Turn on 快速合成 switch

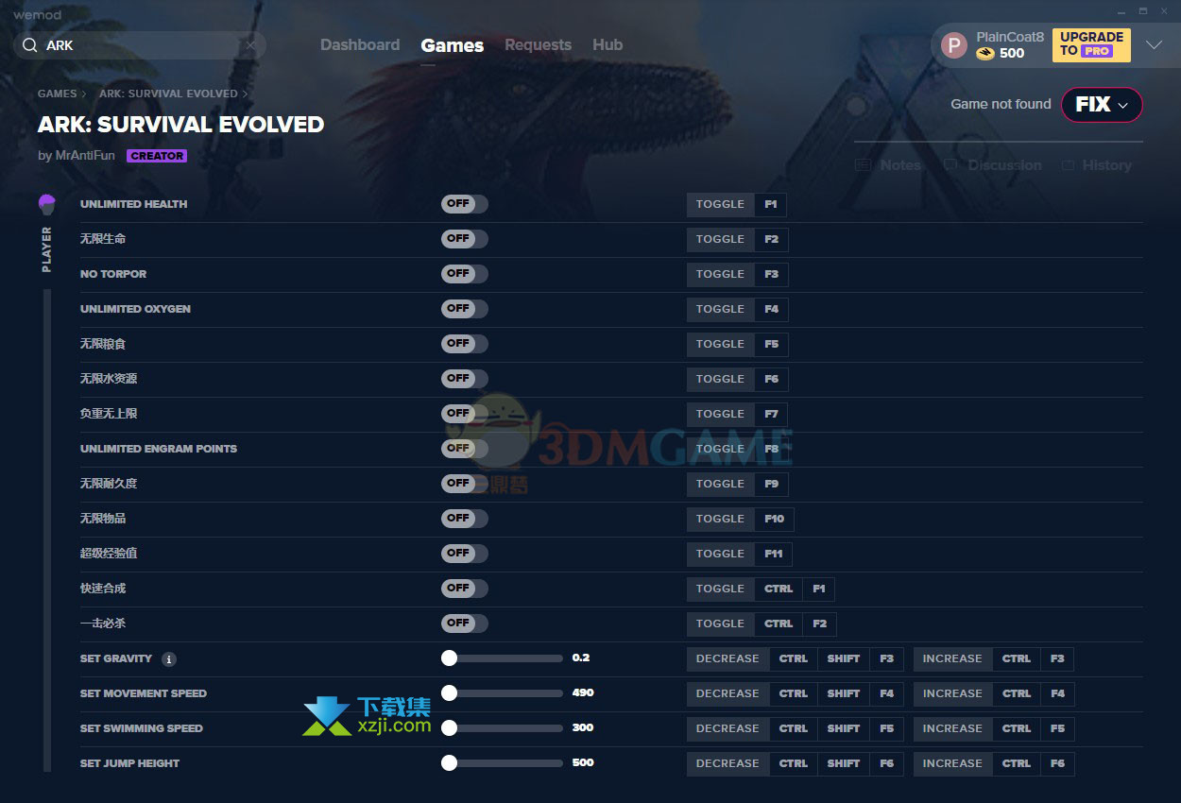coord(465,589)
